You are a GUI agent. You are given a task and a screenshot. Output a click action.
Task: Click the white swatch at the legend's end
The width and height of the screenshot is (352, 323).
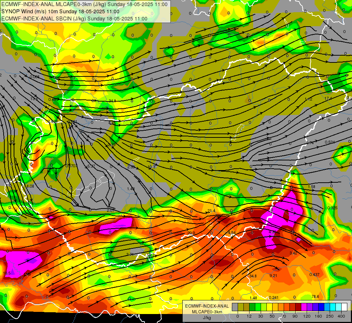click(x=344, y=307)
